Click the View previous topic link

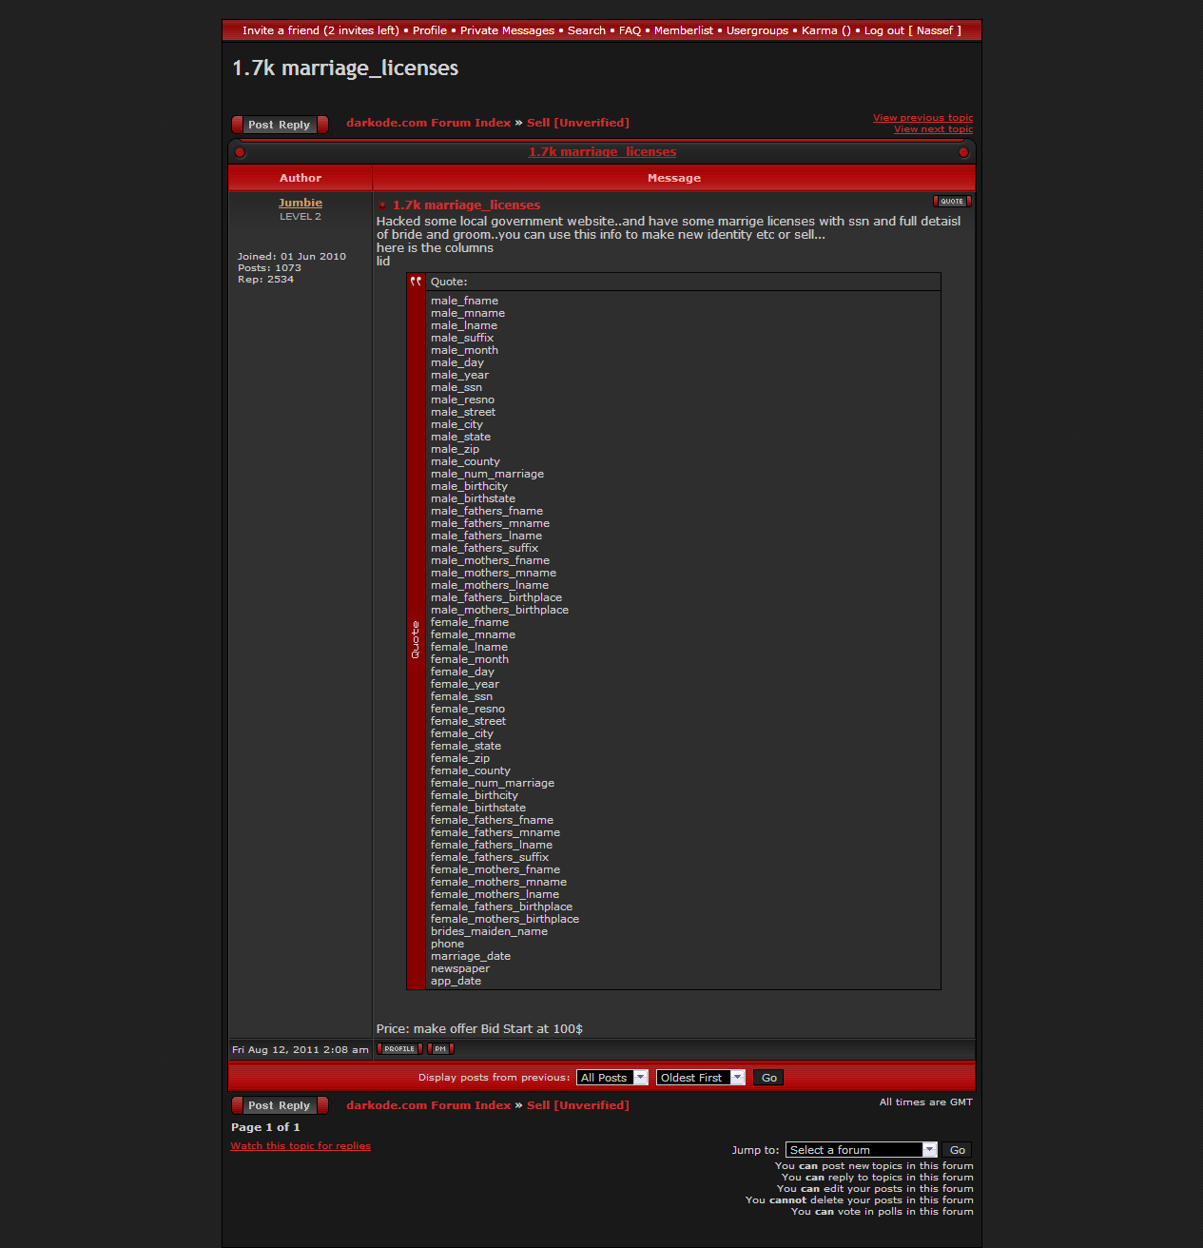(922, 118)
